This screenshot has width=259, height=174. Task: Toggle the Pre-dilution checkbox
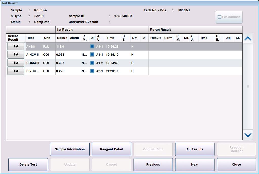tap(219, 17)
